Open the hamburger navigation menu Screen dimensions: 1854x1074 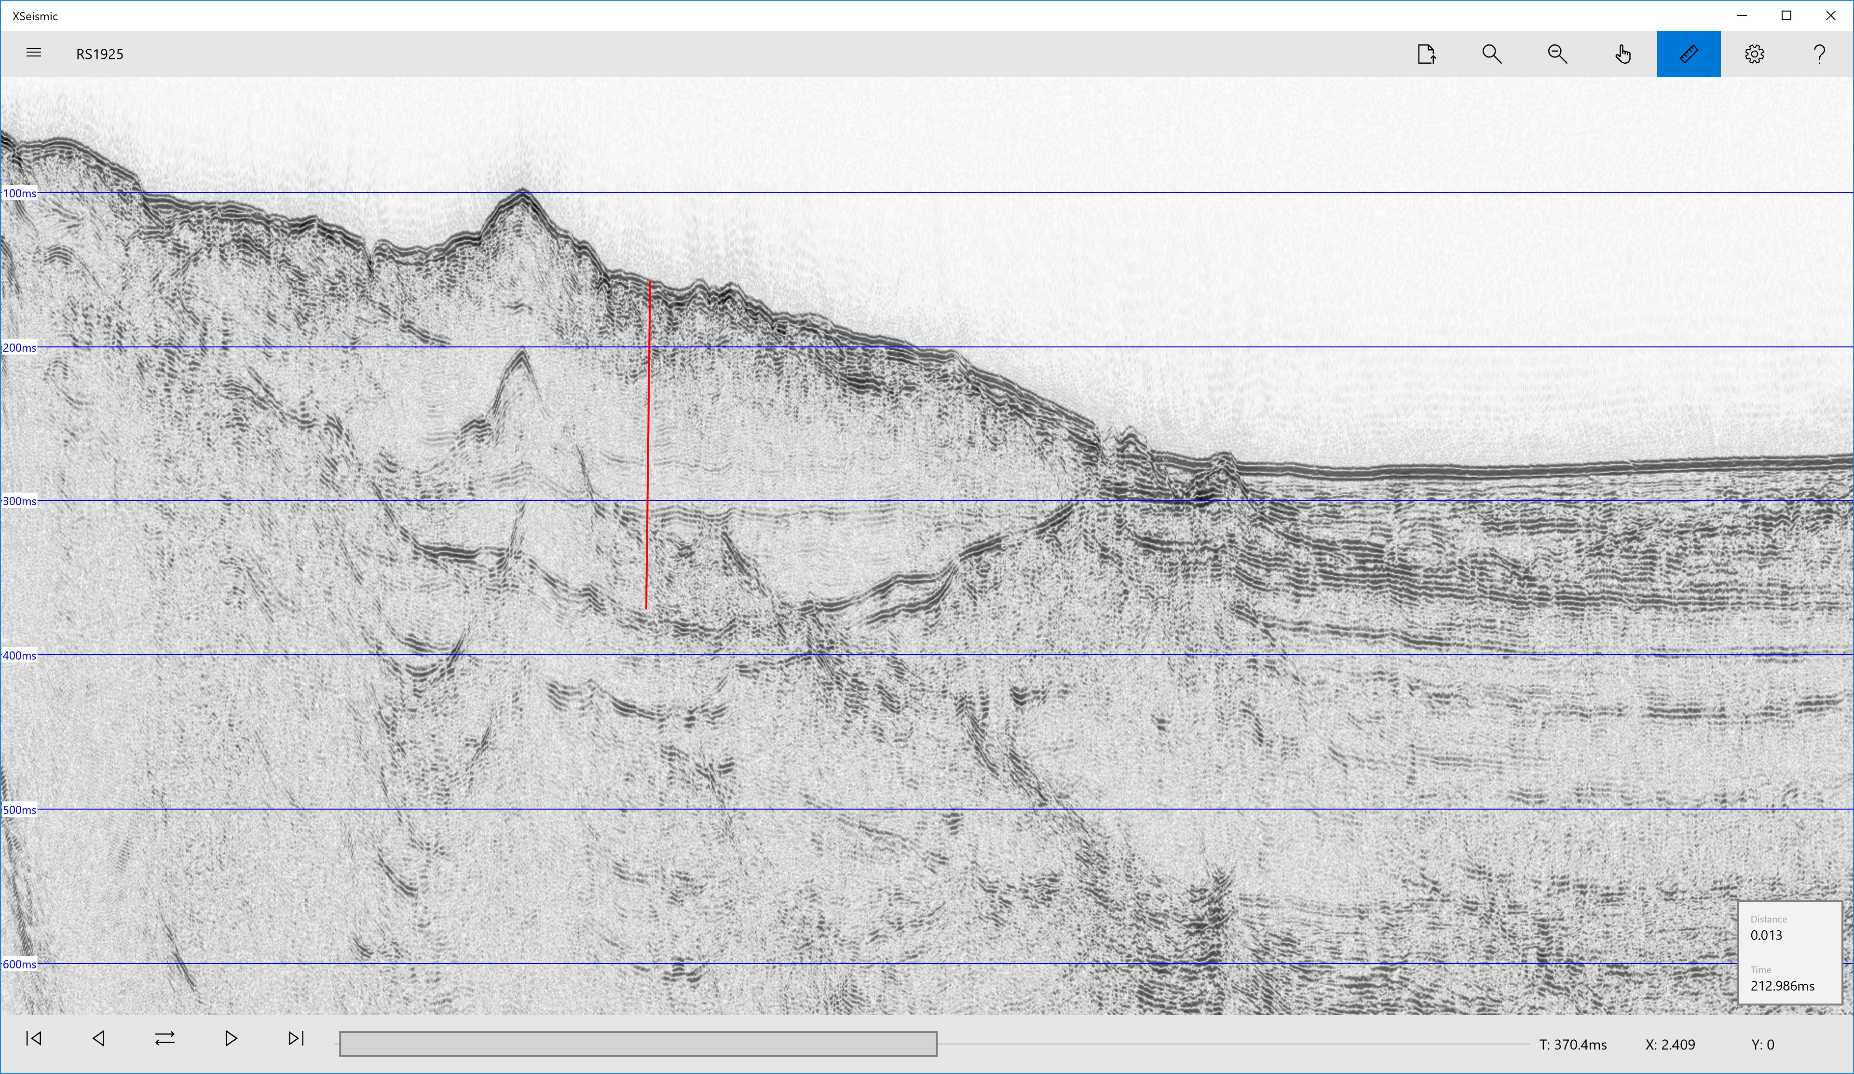pyautogui.click(x=33, y=53)
